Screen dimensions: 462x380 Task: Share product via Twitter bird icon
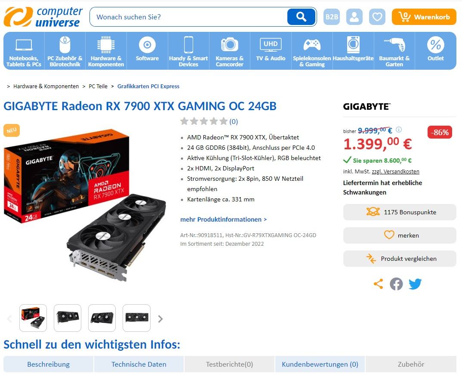click(415, 284)
